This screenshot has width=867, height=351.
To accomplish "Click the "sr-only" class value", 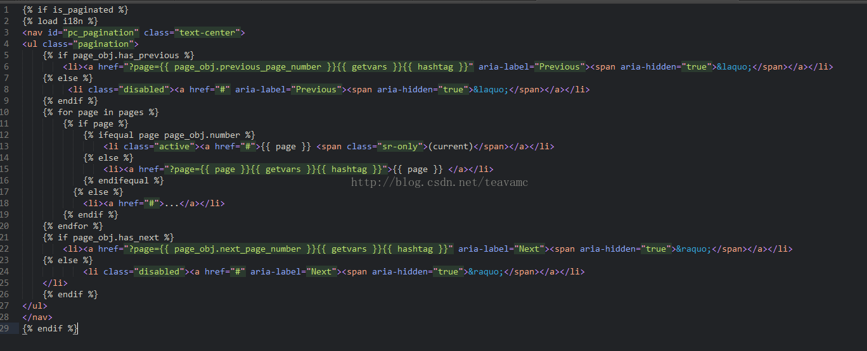I will click(x=400, y=147).
